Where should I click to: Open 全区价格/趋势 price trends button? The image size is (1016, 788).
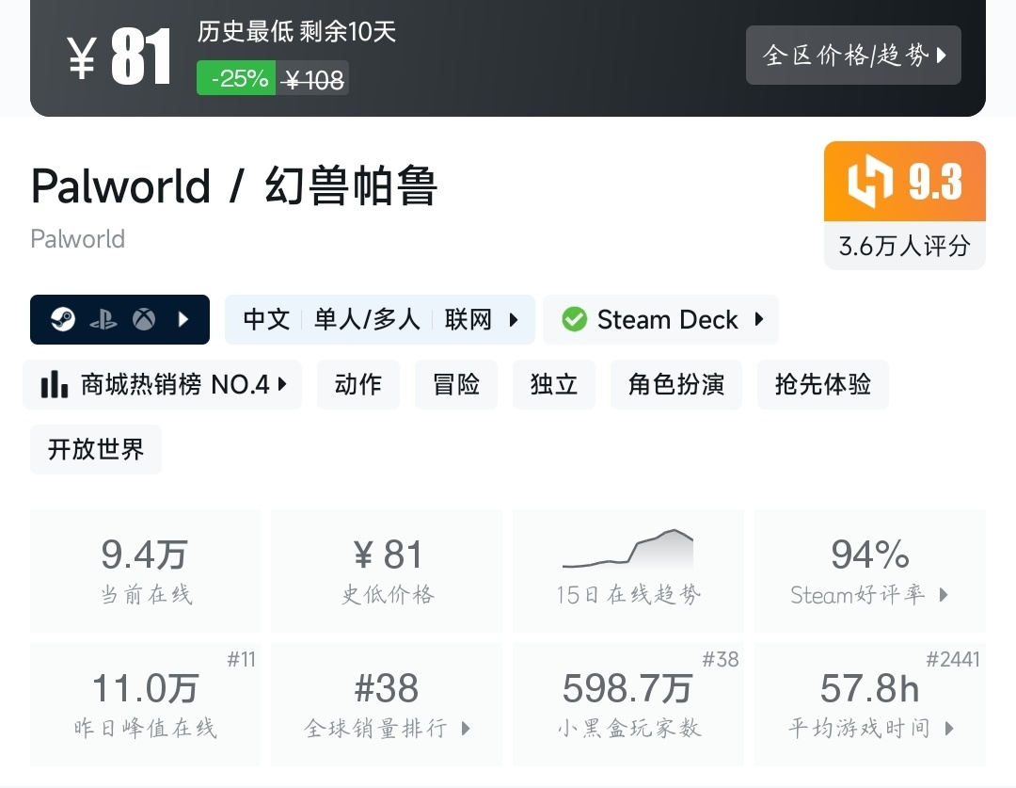pyautogui.click(x=853, y=56)
